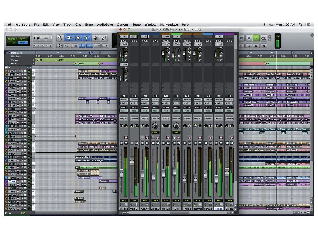Open the Flan insert on CorBs
The height and width of the screenshot is (238, 318).
[166, 37]
